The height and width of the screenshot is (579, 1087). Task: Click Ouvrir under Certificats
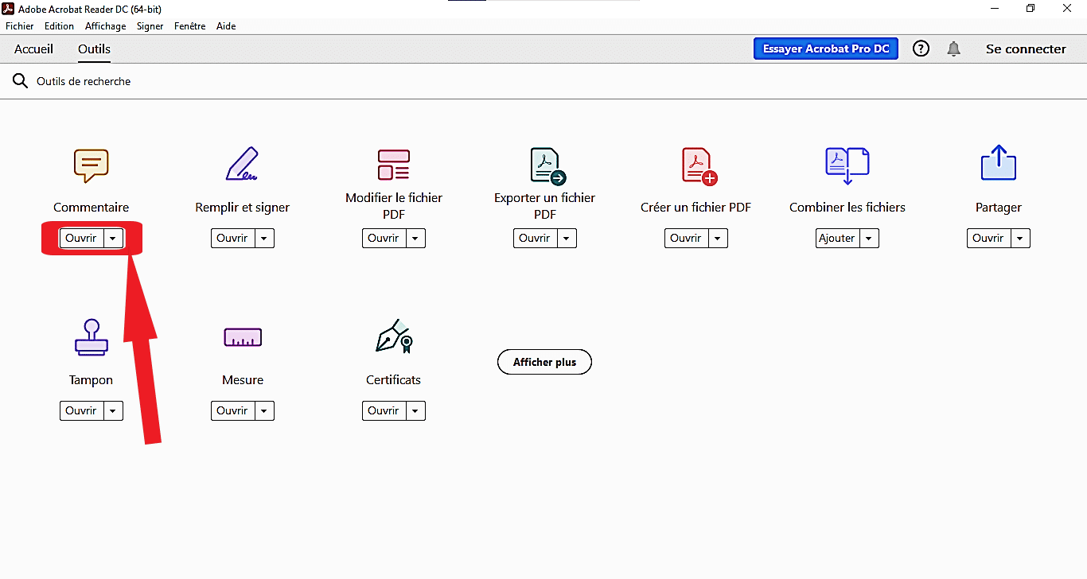tap(384, 411)
